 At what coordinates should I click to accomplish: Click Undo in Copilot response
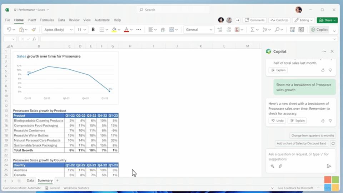277,120
